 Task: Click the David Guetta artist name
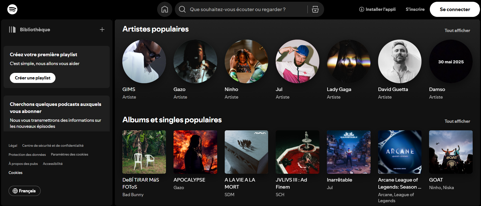coord(393,89)
